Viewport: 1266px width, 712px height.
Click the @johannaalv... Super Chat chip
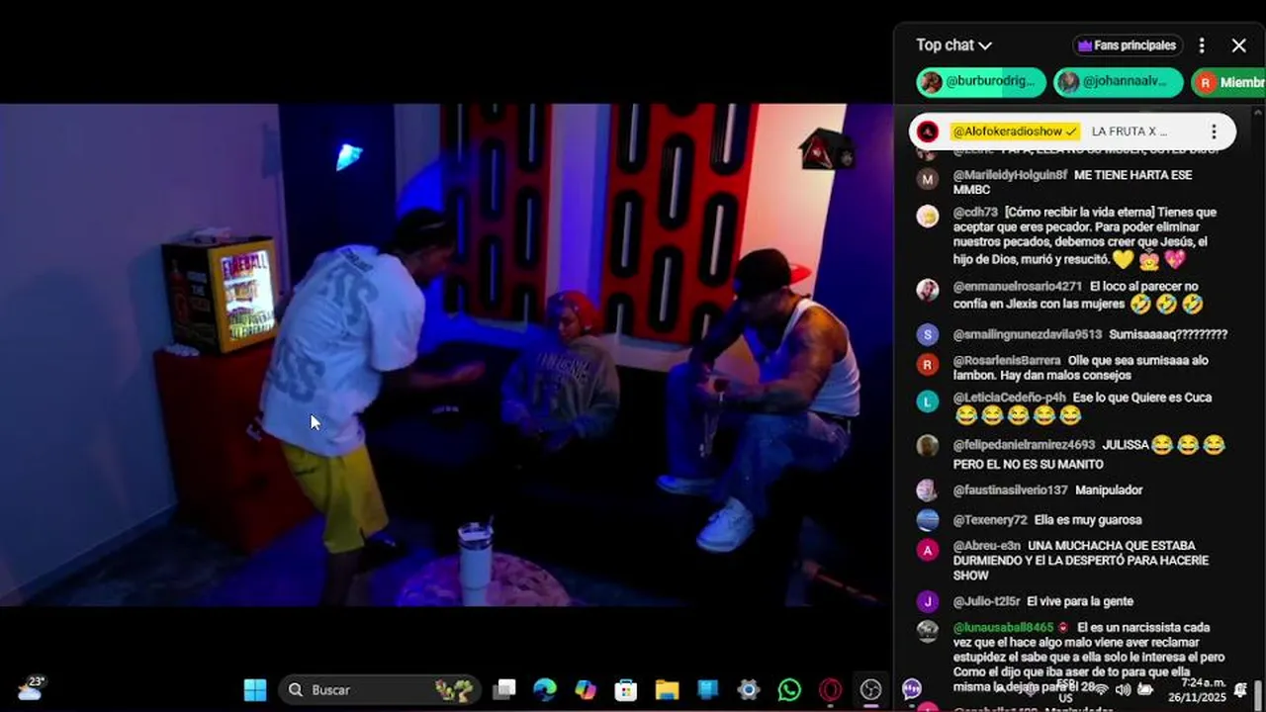tap(1118, 82)
